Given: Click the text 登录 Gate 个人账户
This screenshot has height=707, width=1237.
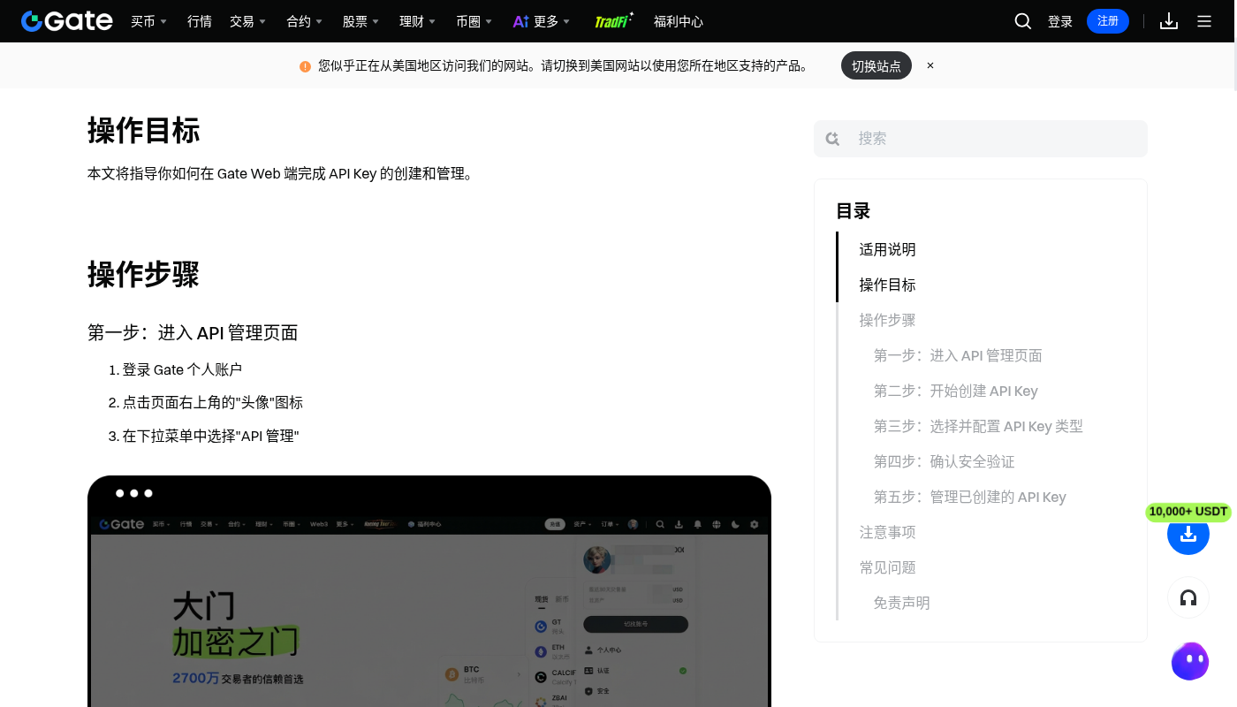Looking at the screenshot, I should pos(182,369).
